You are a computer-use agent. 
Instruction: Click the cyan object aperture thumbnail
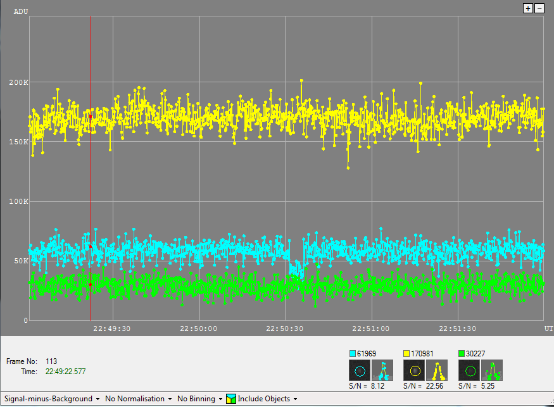pyautogui.click(x=359, y=370)
